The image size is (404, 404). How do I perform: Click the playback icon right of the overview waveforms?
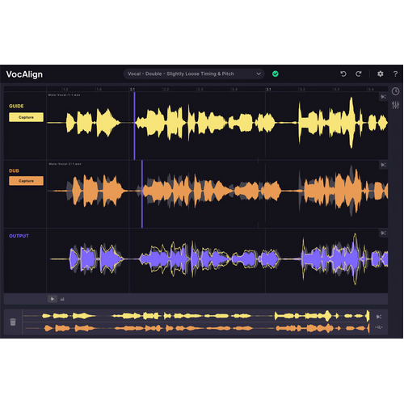(379, 317)
